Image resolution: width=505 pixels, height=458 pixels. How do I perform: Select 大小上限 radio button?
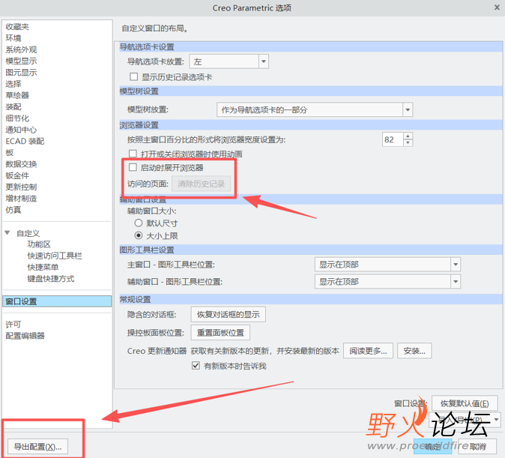click(x=139, y=235)
